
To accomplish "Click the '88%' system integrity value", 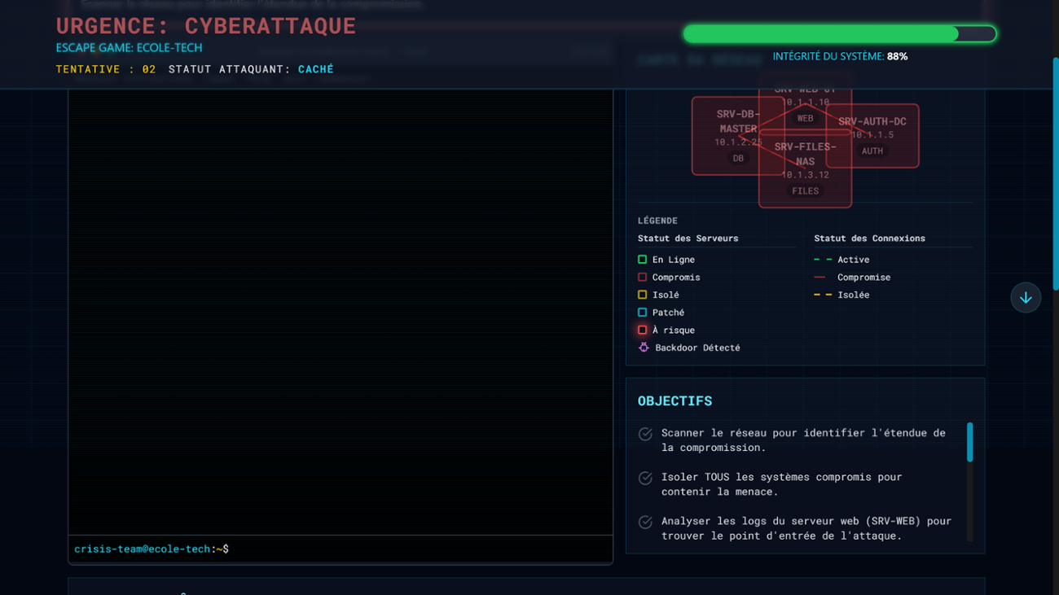I will coord(897,56).
